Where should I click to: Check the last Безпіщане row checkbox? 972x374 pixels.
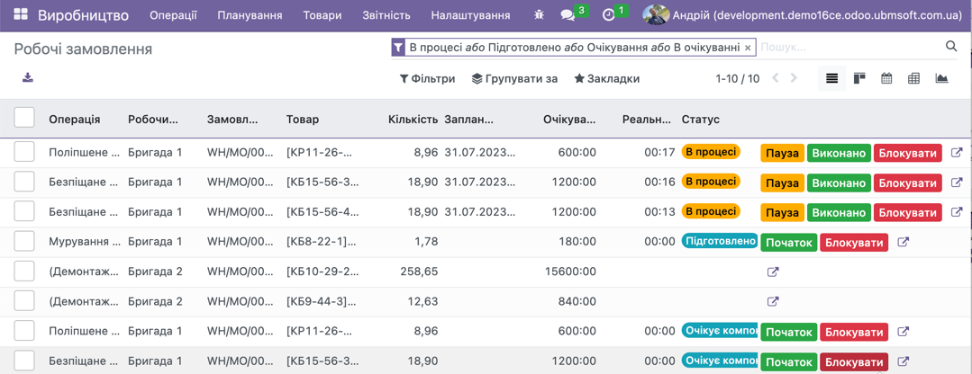click(24, 361)
